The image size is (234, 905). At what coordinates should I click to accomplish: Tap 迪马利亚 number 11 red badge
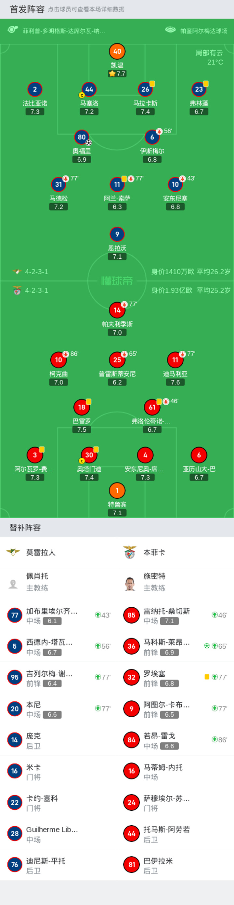click(175, 360)
